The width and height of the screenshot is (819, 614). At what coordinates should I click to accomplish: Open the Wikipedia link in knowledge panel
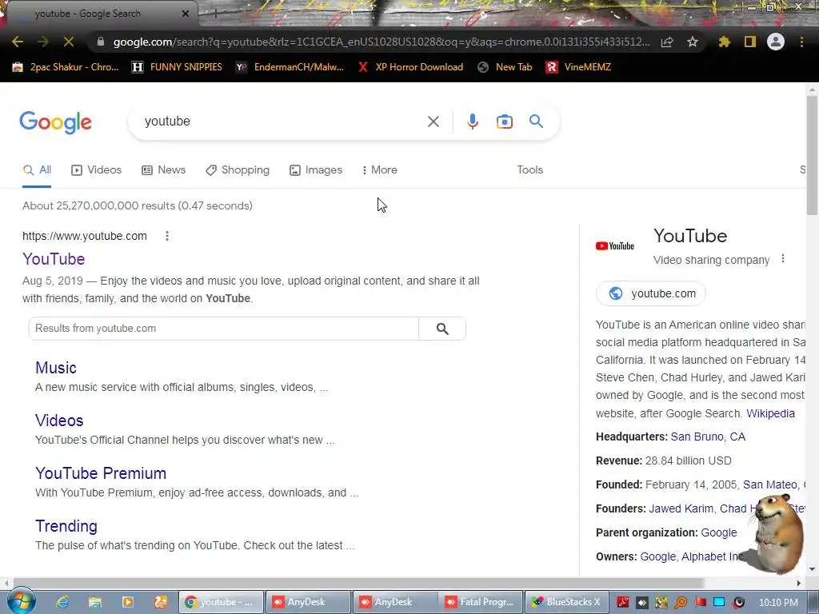[x=770, y=413]
